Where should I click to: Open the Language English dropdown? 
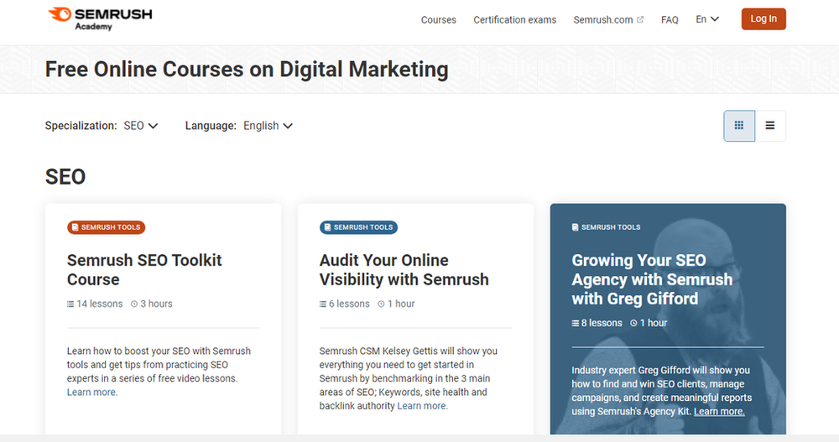coord(268,126)
